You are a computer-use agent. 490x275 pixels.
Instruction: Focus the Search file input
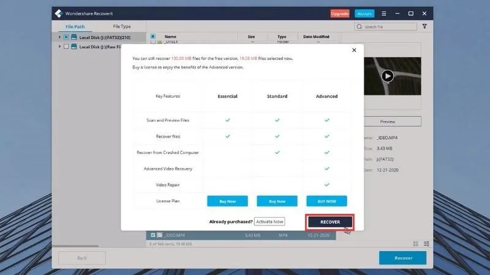[385, 26]
